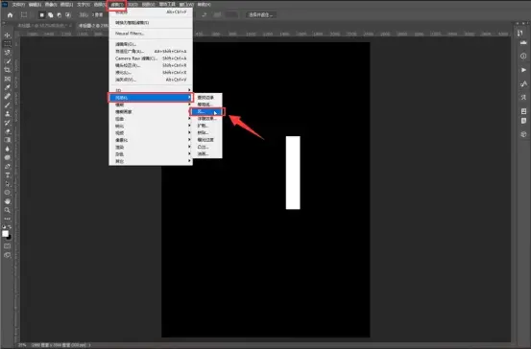Choose Intersect with Selection mode in options bar

(68, 15)
